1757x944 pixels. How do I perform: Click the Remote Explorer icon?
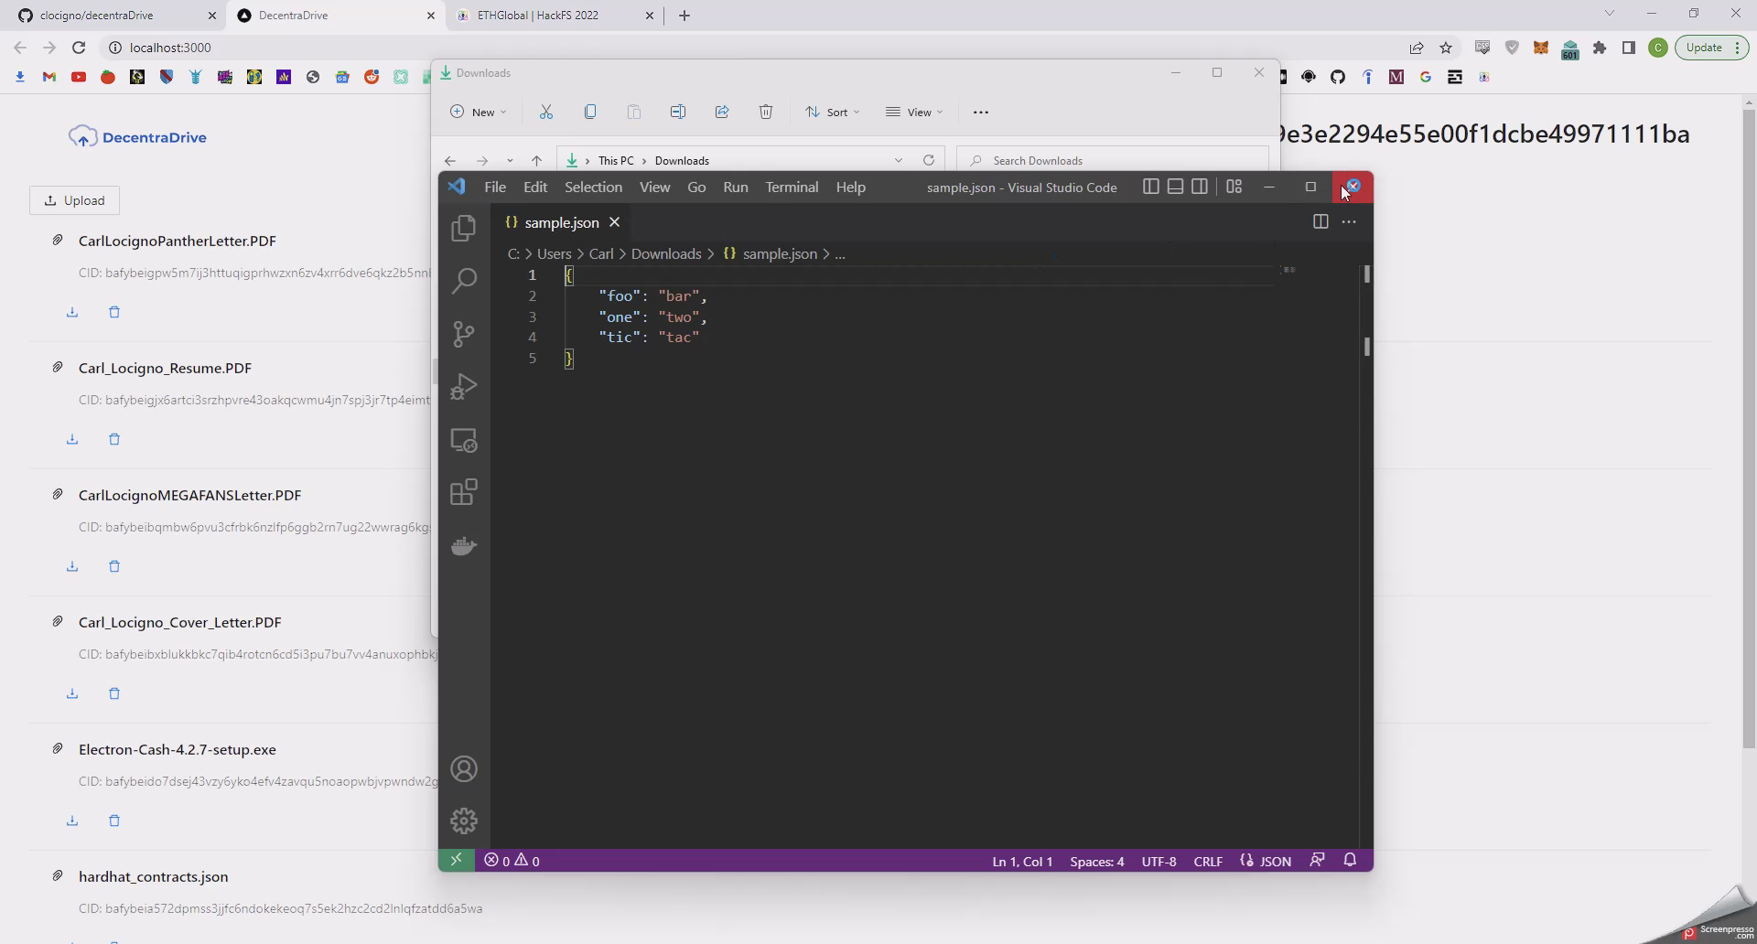tap(464, 440)
